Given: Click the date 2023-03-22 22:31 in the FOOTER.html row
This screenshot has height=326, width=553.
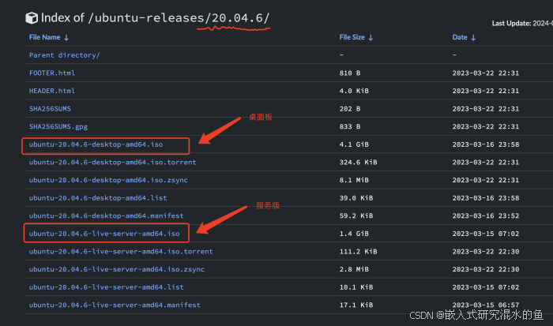Looking at the screenshot, I should [x=486, y=73].
